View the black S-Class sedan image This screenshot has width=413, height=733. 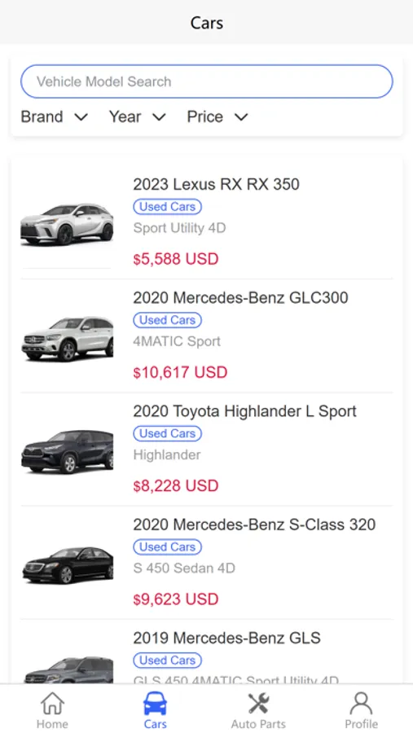[x=67, y=564]
